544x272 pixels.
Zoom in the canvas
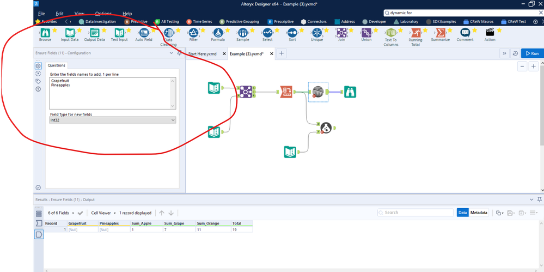click(534, 67)
